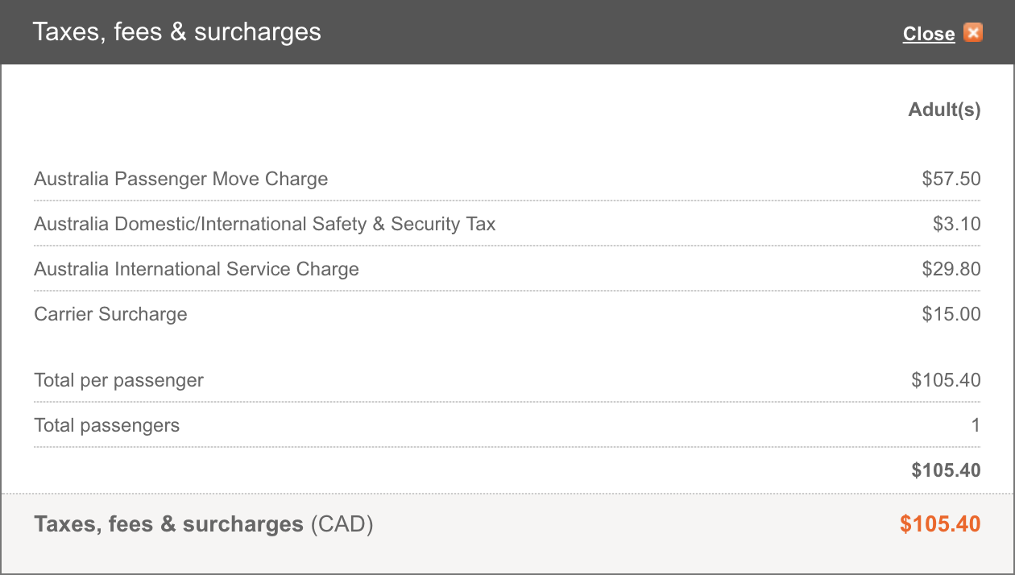Click the passenger count value 1
The width and height of the screenshot is (1015, 575).
976,425
